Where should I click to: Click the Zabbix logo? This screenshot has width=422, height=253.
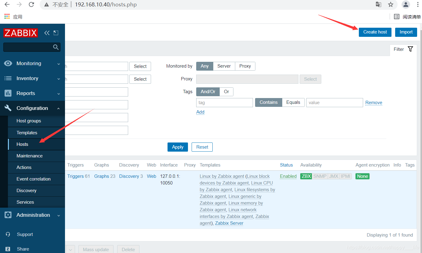21,33
